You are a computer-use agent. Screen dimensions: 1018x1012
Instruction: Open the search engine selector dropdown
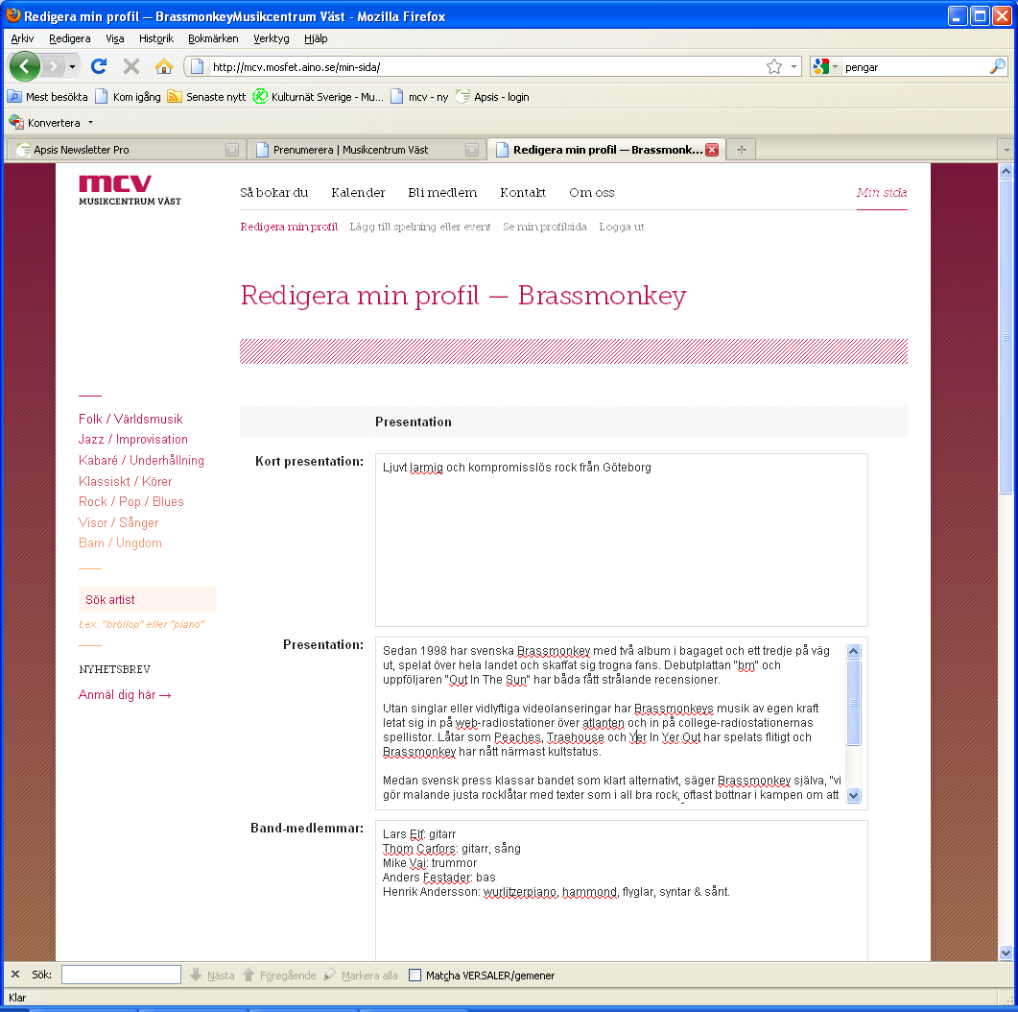(826, 66)
